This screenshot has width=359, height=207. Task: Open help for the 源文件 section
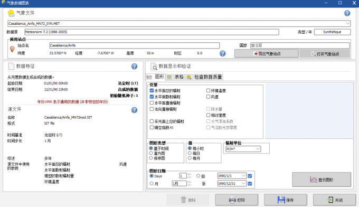click(135, 110)
